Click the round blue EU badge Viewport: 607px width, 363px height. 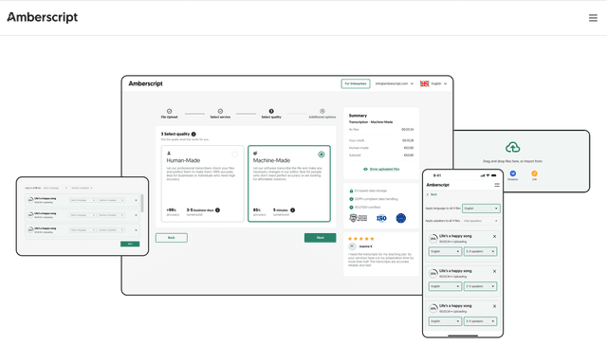(x=401, y=218)
